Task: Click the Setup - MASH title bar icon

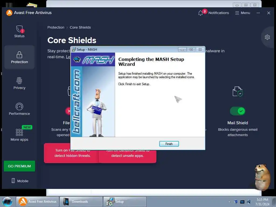Action: (x=74, y=50)
